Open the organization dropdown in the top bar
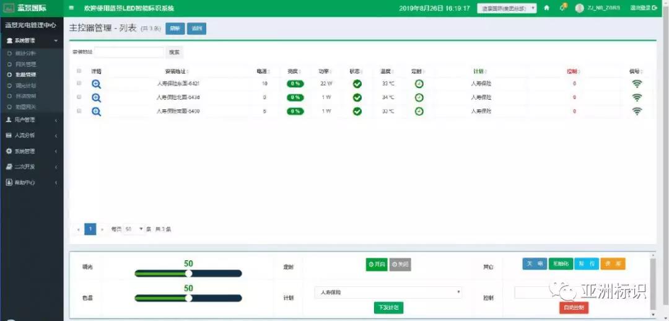The image size is (669, 321). click(507, 8)
